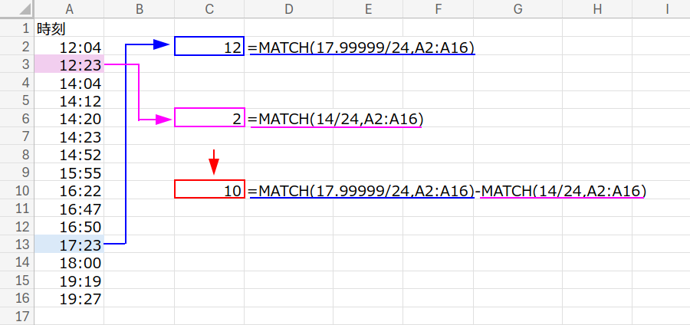Click cell A9 containing 15:55
The width and height of the screenshot is (690, 325).
pyautogui.click(x=69, y=172)
